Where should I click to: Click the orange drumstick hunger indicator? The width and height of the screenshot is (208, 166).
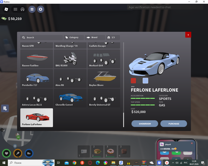17,153
